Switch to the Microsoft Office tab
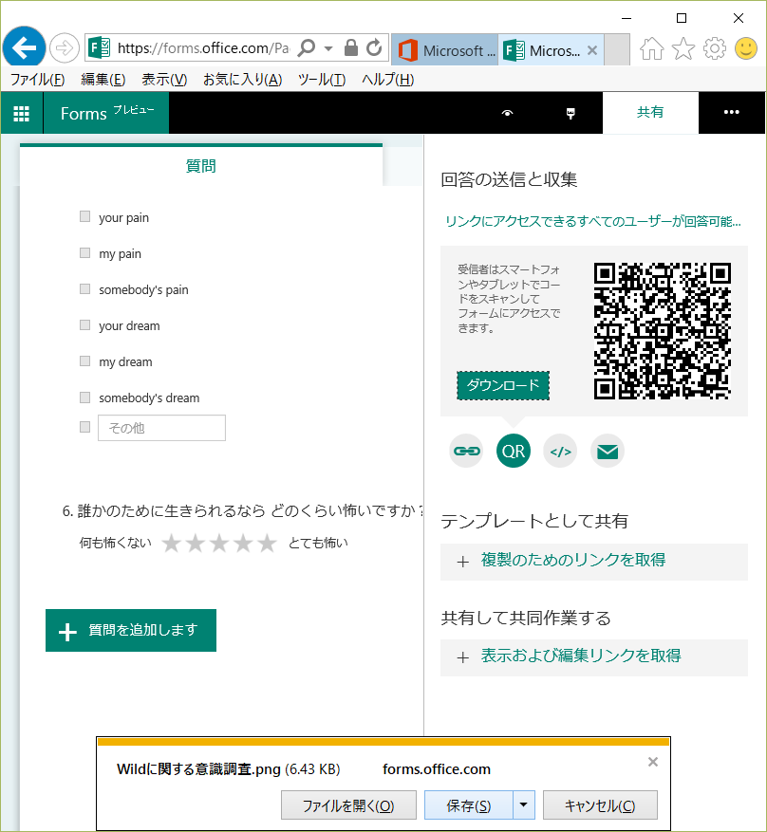Viewport: 767px width, 832px height. point(445,50)
